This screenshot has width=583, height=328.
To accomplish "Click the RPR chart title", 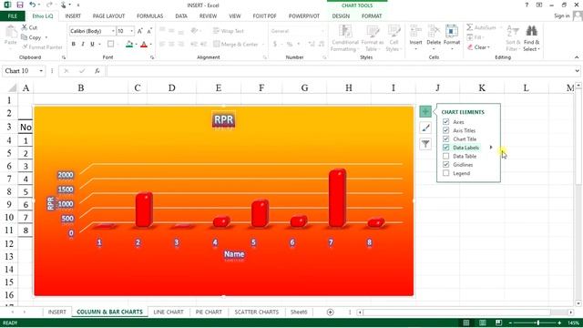I will (223, 120).
